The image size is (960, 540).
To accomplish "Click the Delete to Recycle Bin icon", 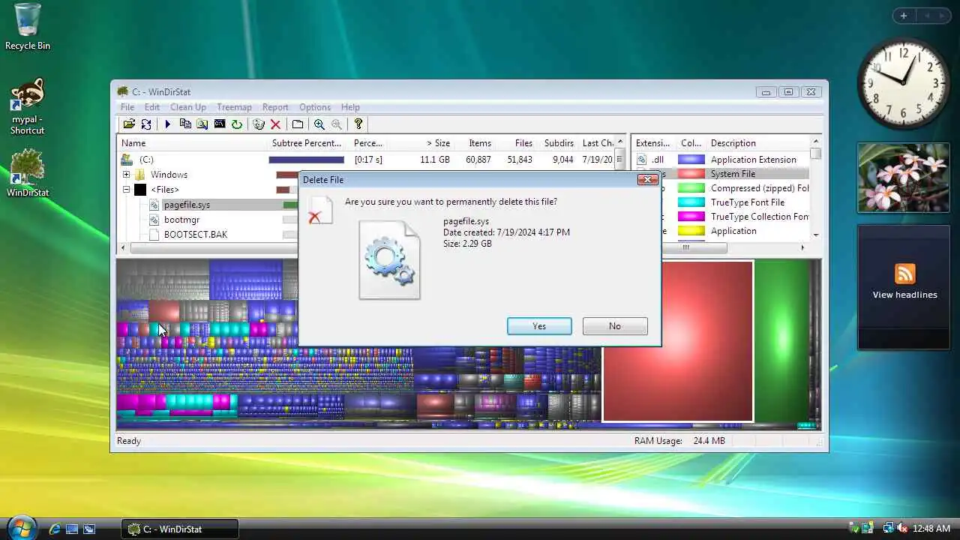I will pos(259,124).
